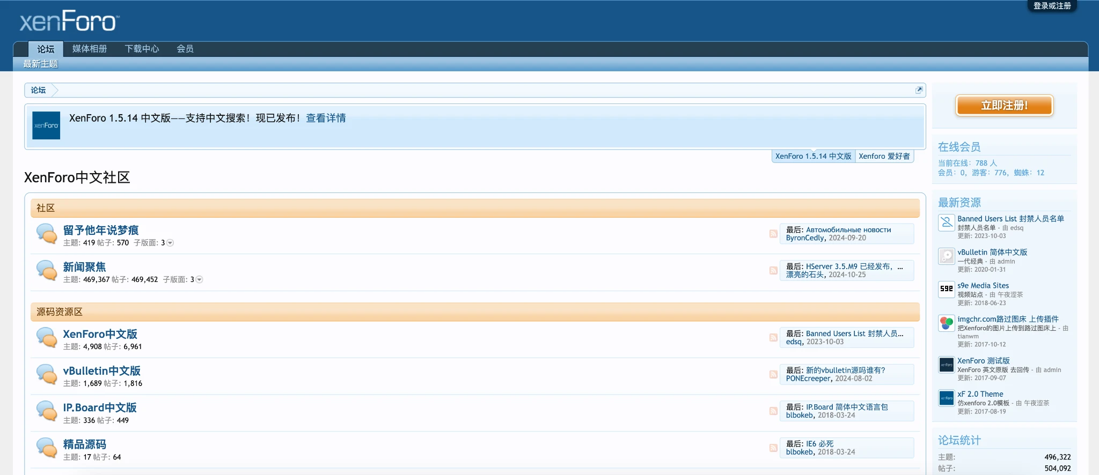Collapse the 源码资源区 category header

click(x=60, y=312)
